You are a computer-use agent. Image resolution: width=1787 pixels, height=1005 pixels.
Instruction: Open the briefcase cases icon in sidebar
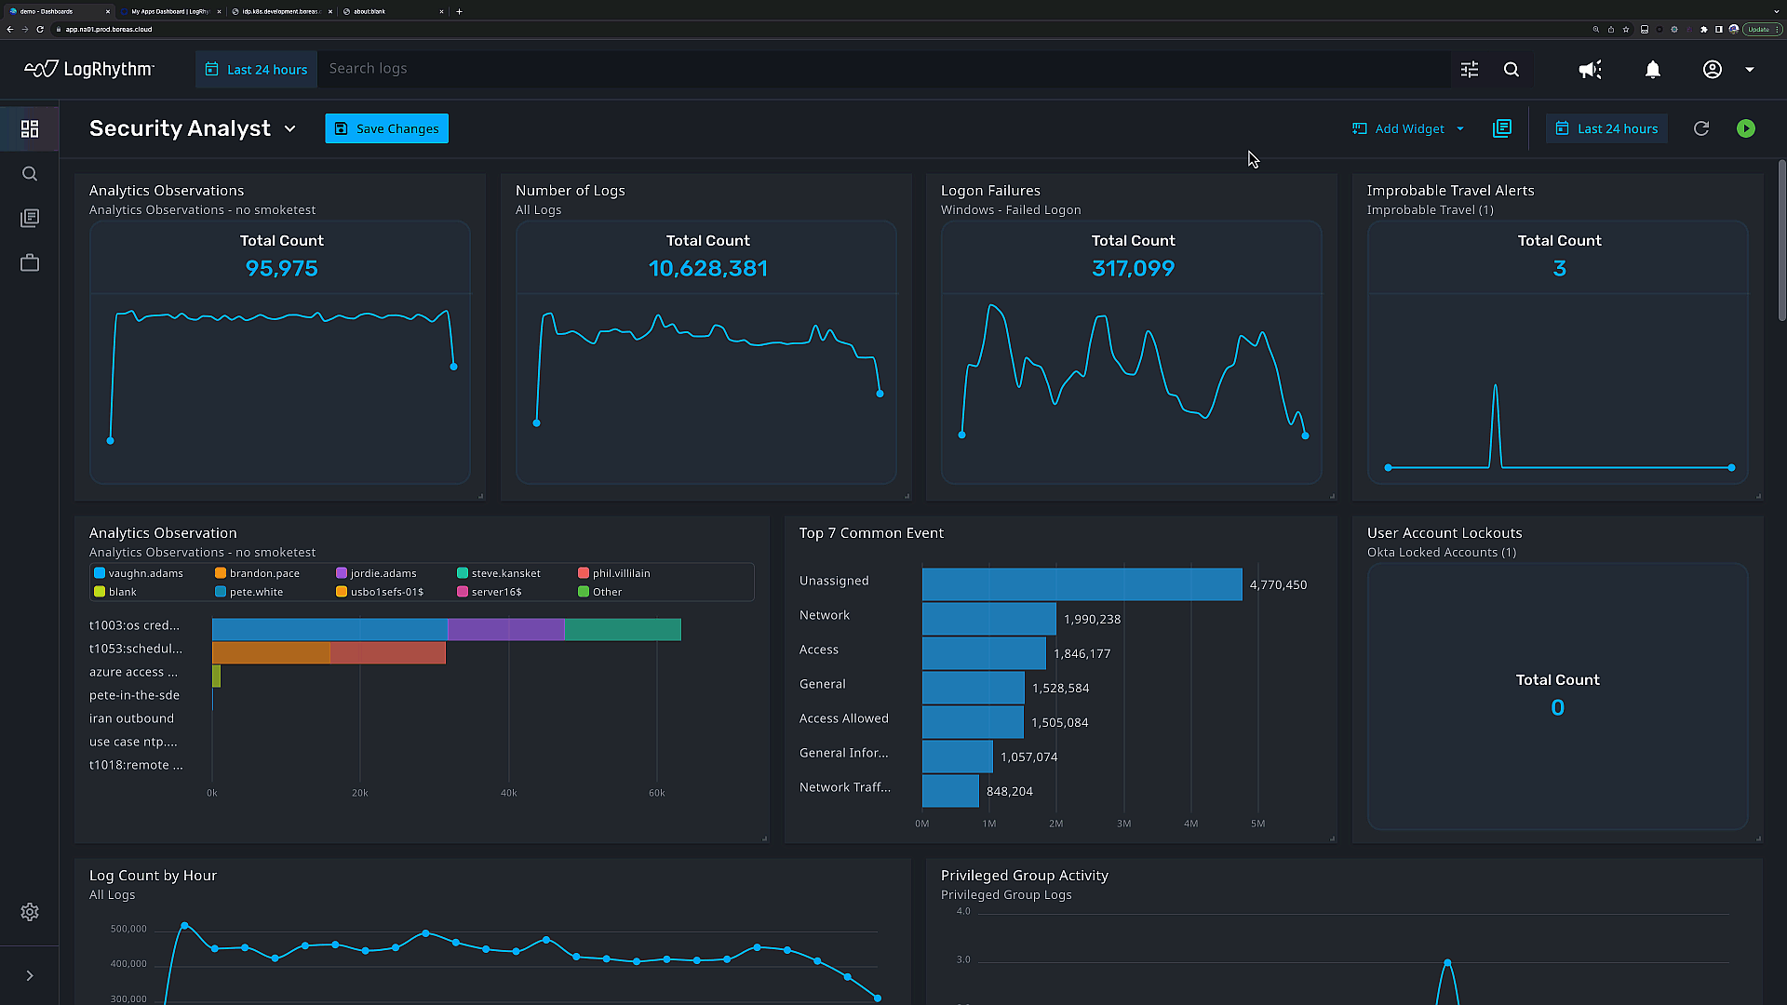[30, 263]
